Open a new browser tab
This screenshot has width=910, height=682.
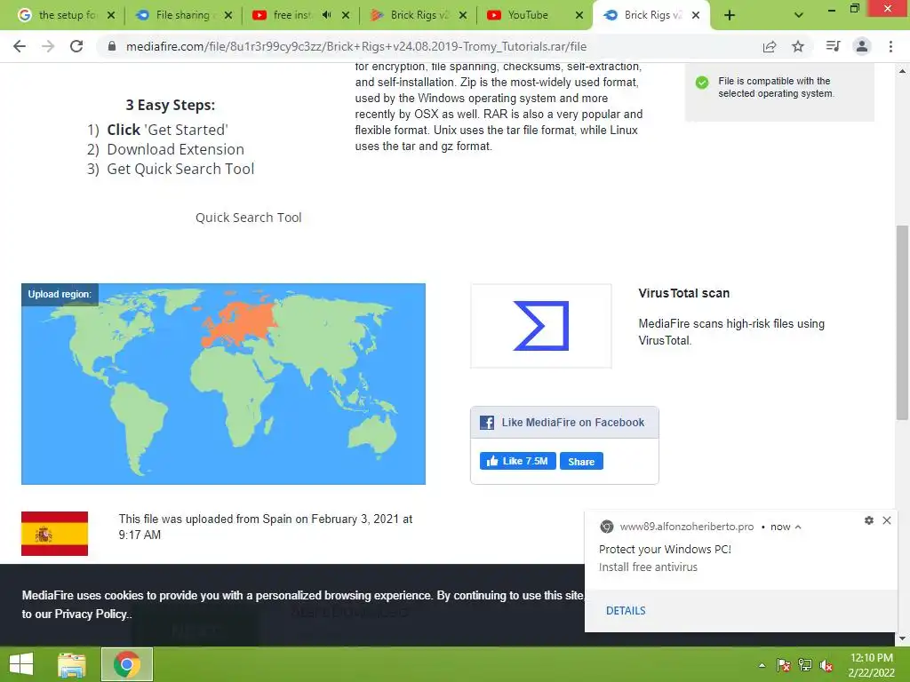(730, 15)
